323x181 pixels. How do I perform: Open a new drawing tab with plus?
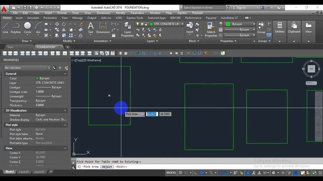(x=67, y=47)
